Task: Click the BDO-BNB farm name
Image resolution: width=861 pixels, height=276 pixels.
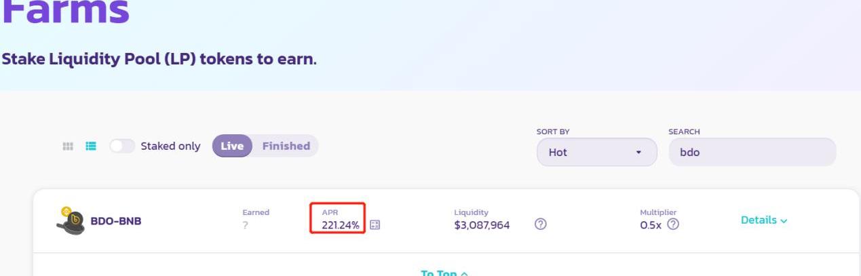Action: coord(116,220)
